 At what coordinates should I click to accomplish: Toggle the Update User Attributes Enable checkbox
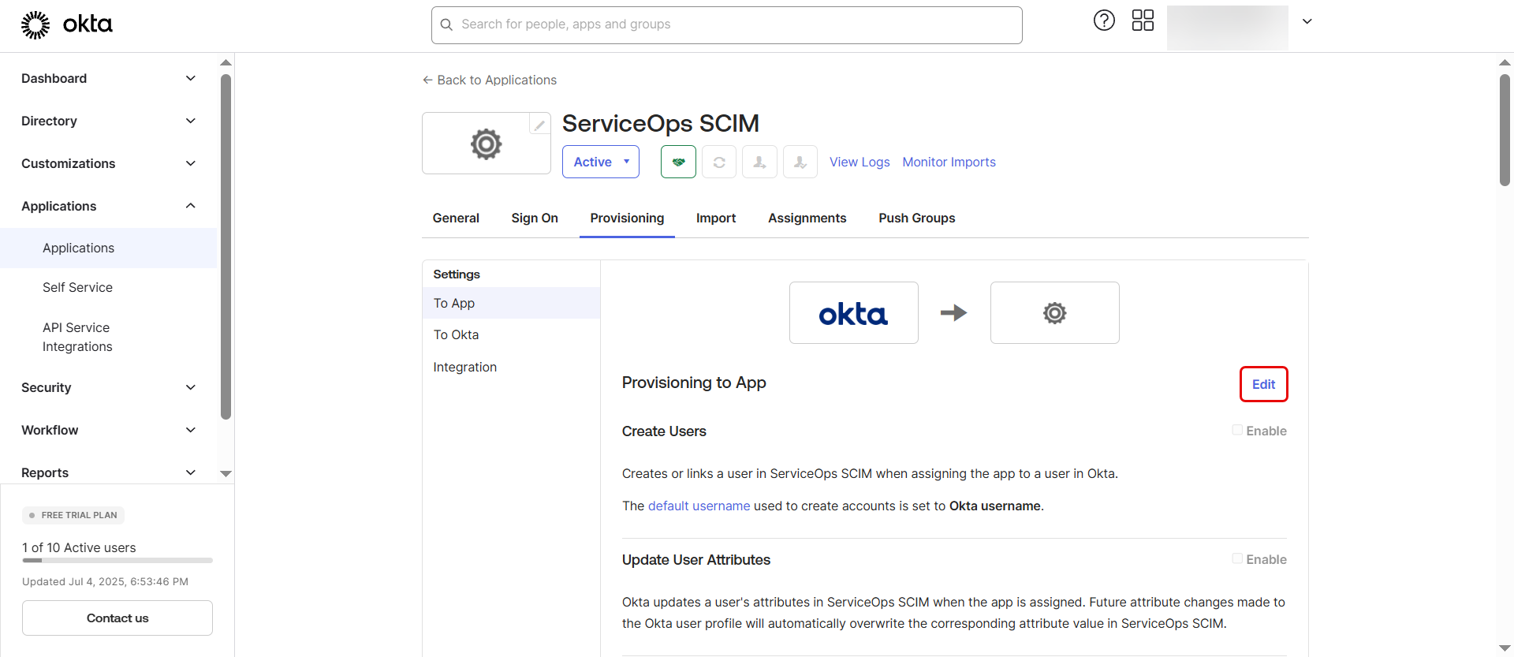(1237, 558)
